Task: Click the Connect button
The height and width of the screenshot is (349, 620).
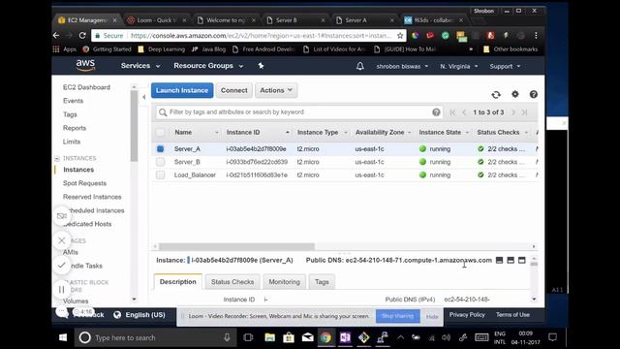Action: [234, 90]
